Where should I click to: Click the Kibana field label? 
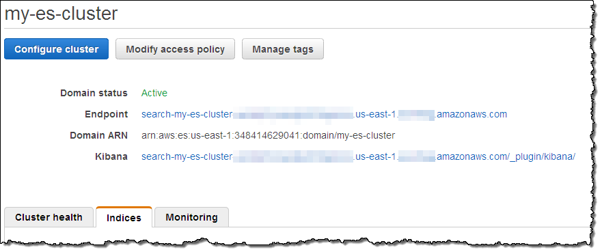[111, 156]
